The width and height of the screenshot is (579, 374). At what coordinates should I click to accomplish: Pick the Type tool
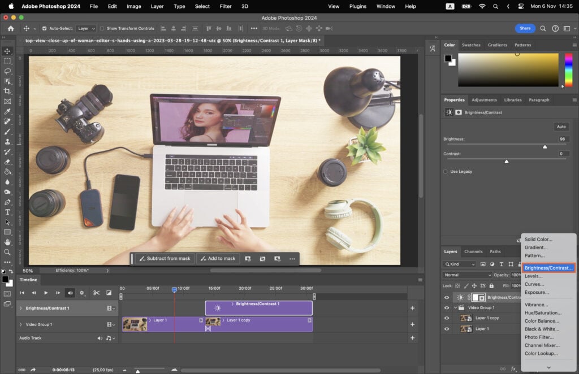(x=7, y=213)
